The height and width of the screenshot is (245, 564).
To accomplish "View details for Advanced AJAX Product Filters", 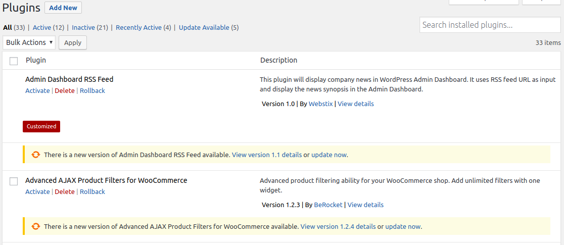I will [x=365, y=205].
